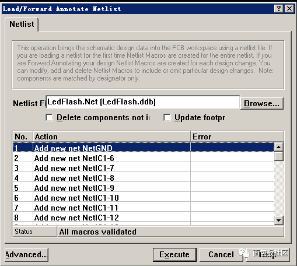Click the scroll up arrow in macro list
This screenshot has height=266, width=297.
pos(279,147)
